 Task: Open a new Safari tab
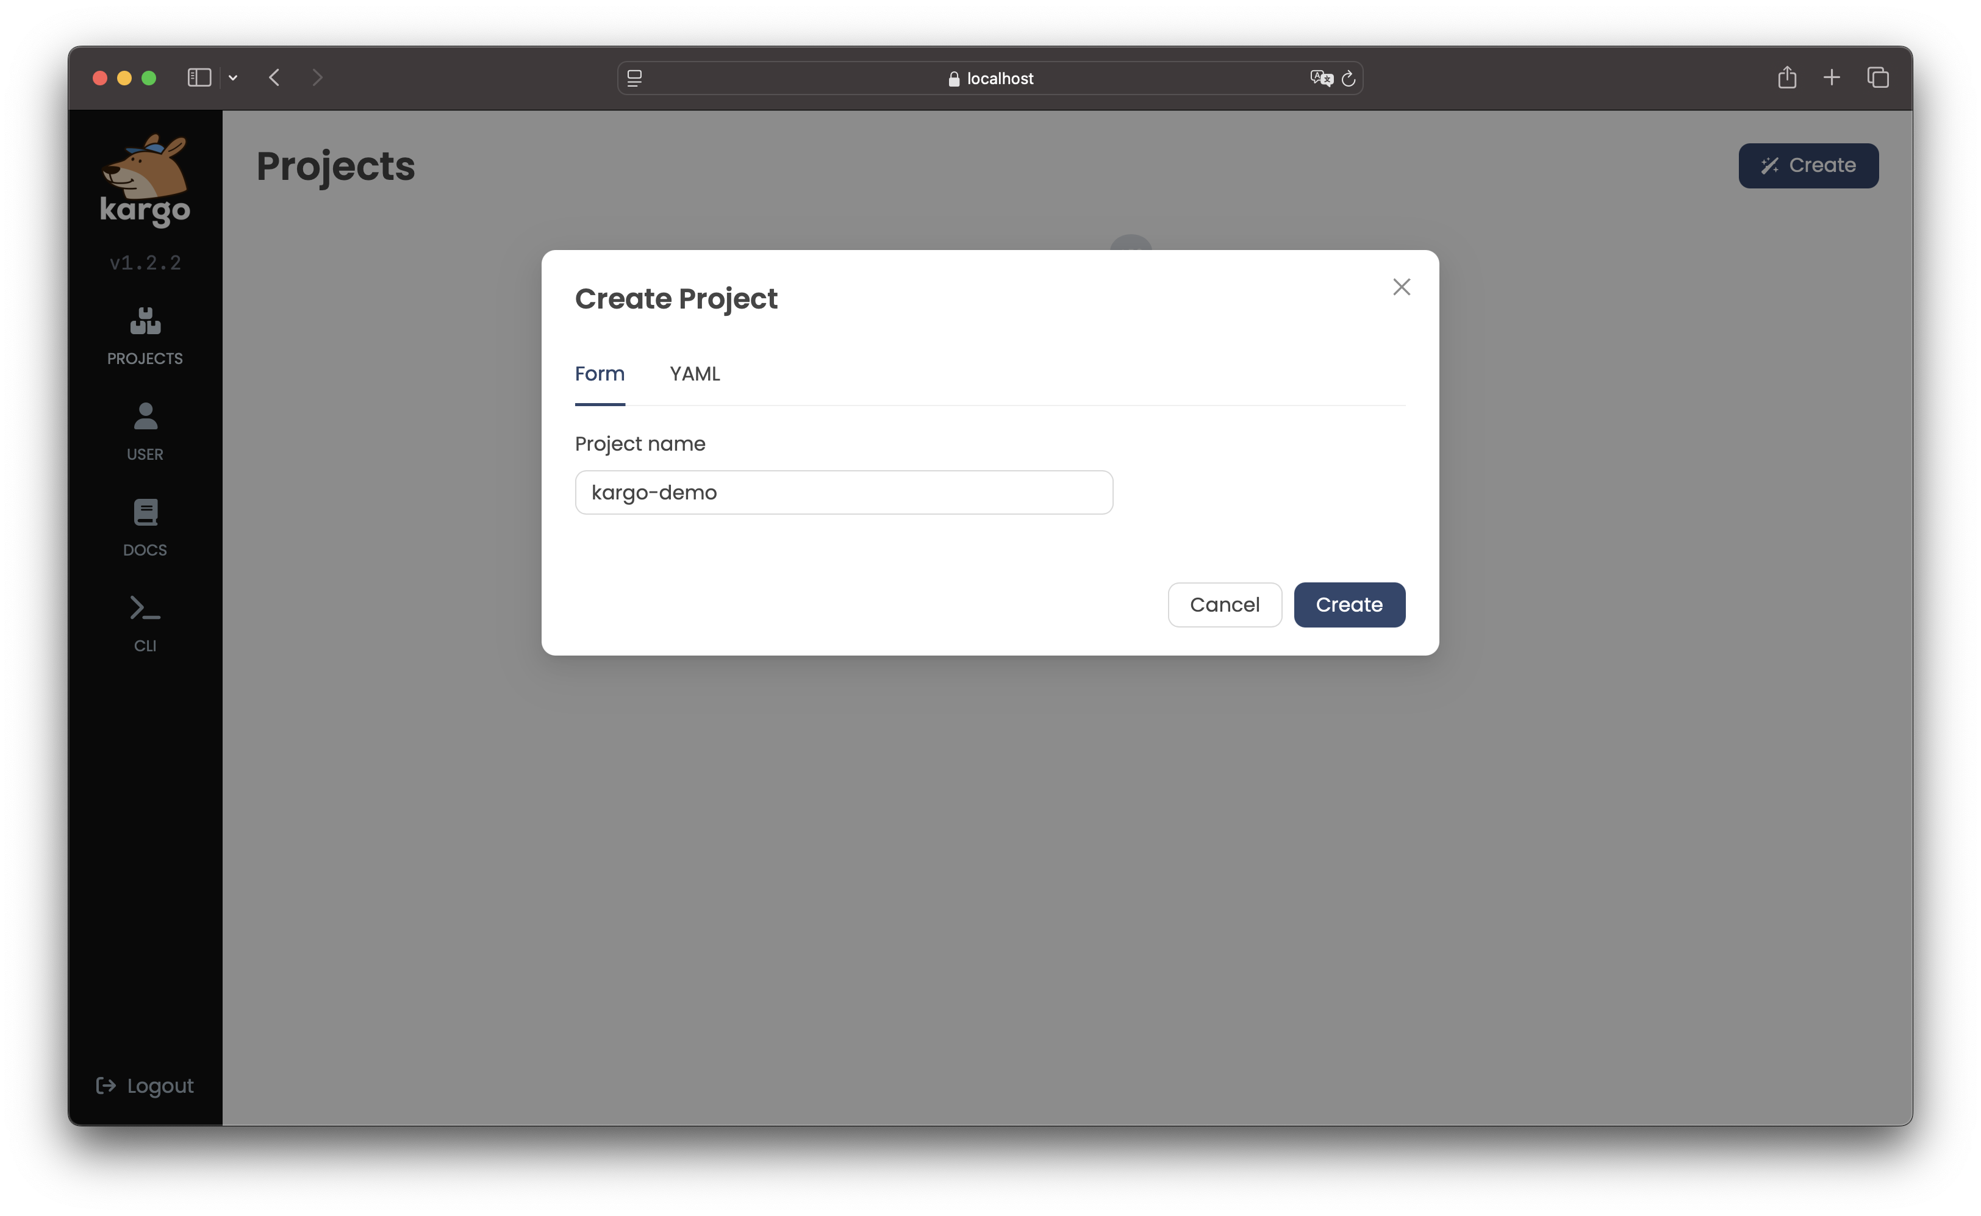(1832, 77)
